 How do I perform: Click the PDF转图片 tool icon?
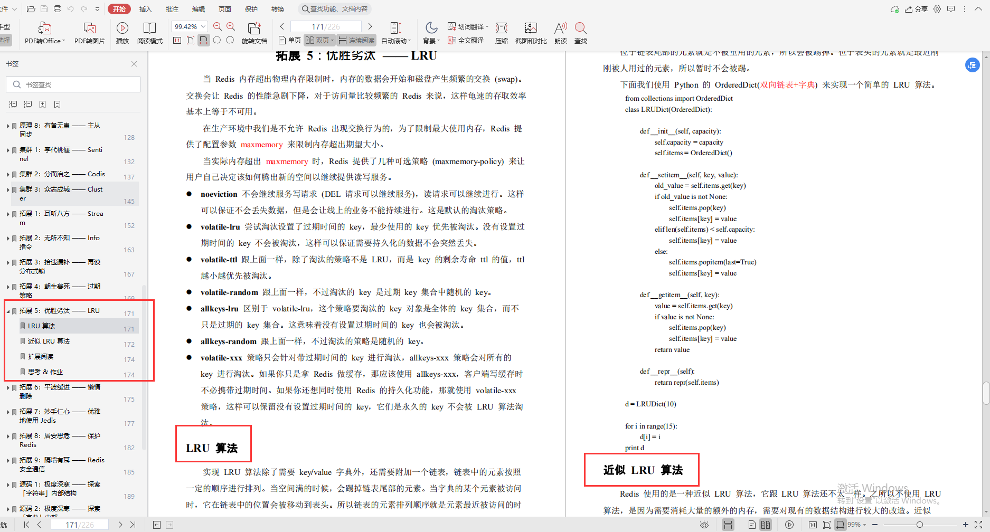pos(90,28)
